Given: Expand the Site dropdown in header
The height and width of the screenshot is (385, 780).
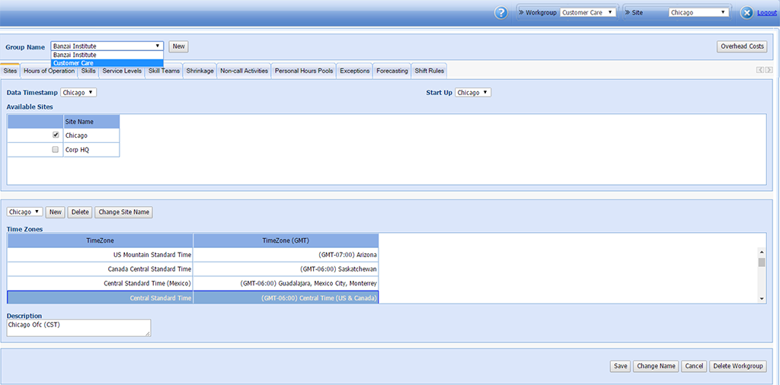Looking at the screenshot, I should [698, 13].
